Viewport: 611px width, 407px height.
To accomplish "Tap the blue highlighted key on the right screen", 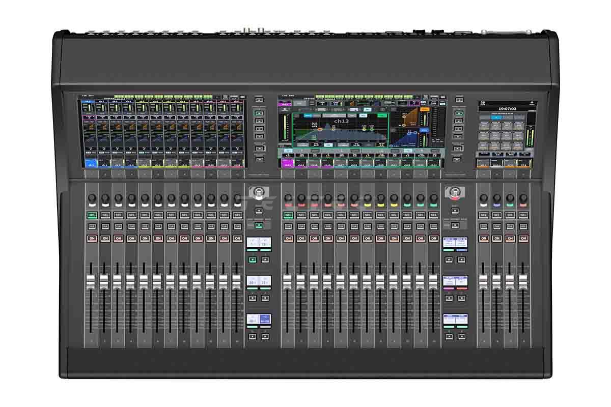I will click(496, 118).
